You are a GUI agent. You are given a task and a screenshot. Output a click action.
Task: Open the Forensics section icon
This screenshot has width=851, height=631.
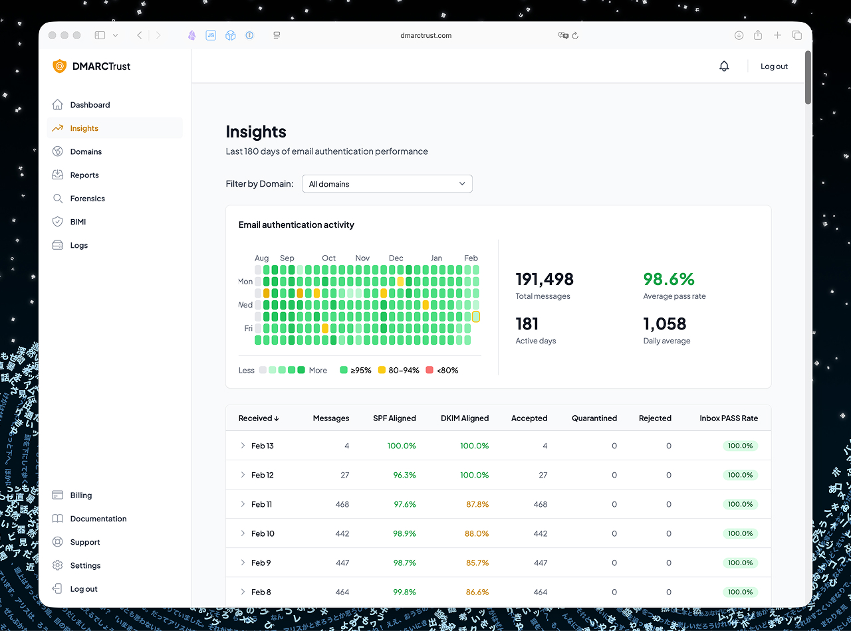tap(59, 198)
